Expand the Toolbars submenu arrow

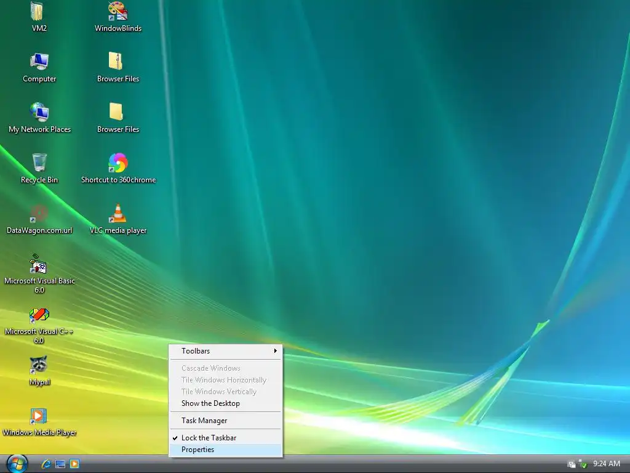(x=275, y=350)
